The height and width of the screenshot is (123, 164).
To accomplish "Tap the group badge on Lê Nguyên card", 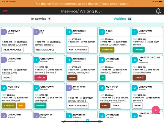I will 4,32.
